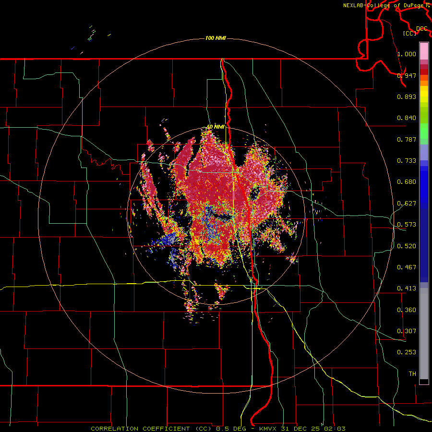This screenshot has height=432, width=432.
Task: Click the 0.947 scale value
Action: (407, 75)
